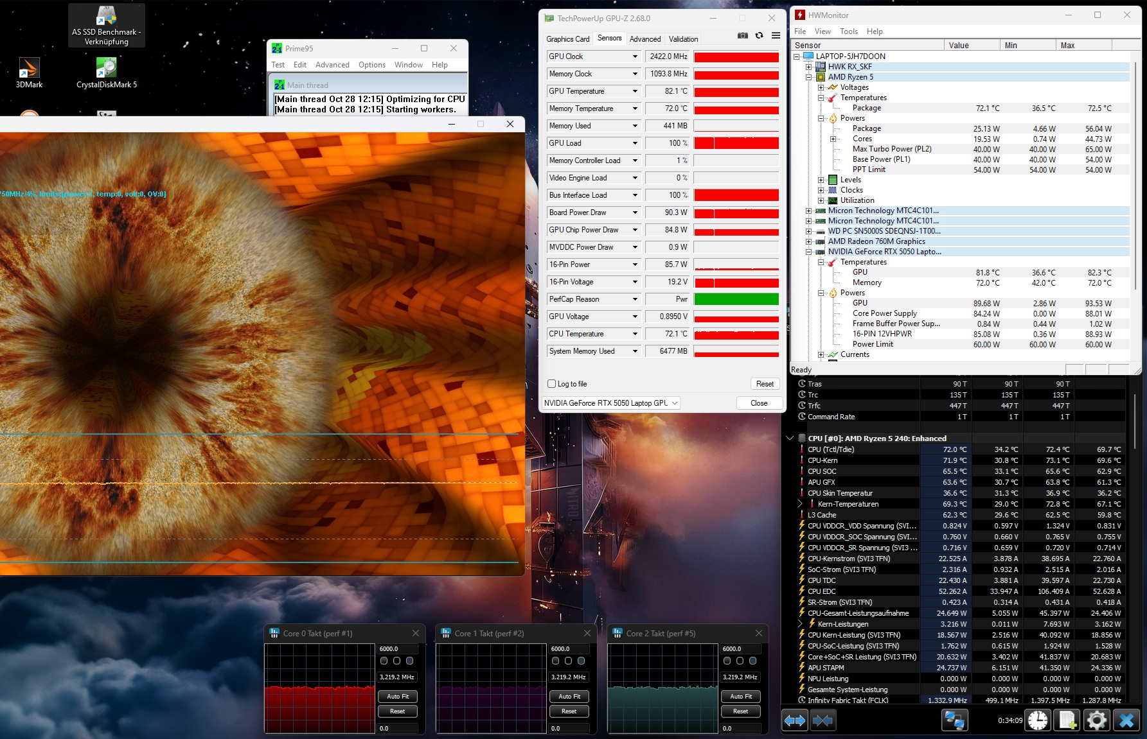The image size is (1147, 739).
Task: Open the GPU Clock sensor dropdown arrow
Action: coord(635,57)
